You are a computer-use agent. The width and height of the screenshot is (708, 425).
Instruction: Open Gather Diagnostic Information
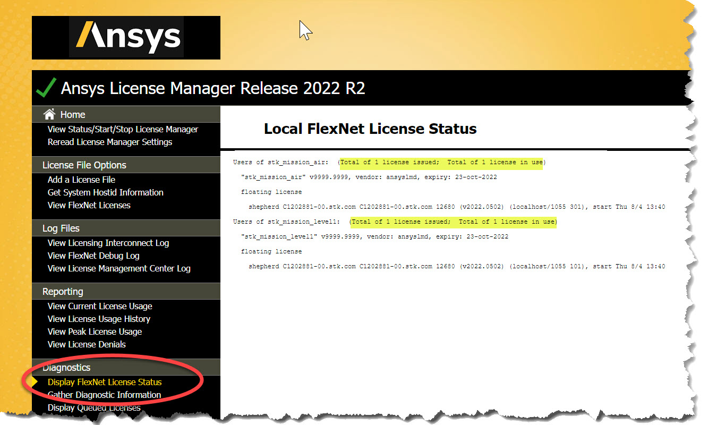coord(105,395)
